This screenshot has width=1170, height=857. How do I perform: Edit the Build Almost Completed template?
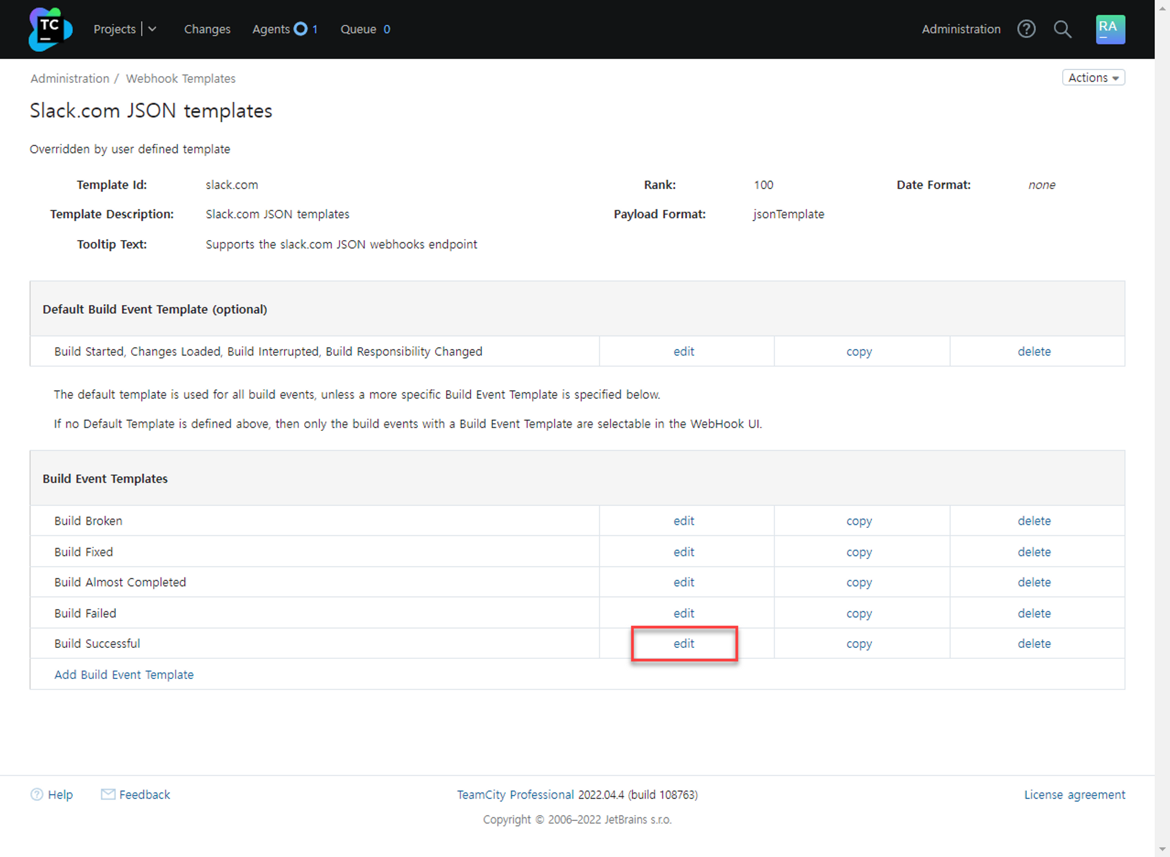point(684,582)
